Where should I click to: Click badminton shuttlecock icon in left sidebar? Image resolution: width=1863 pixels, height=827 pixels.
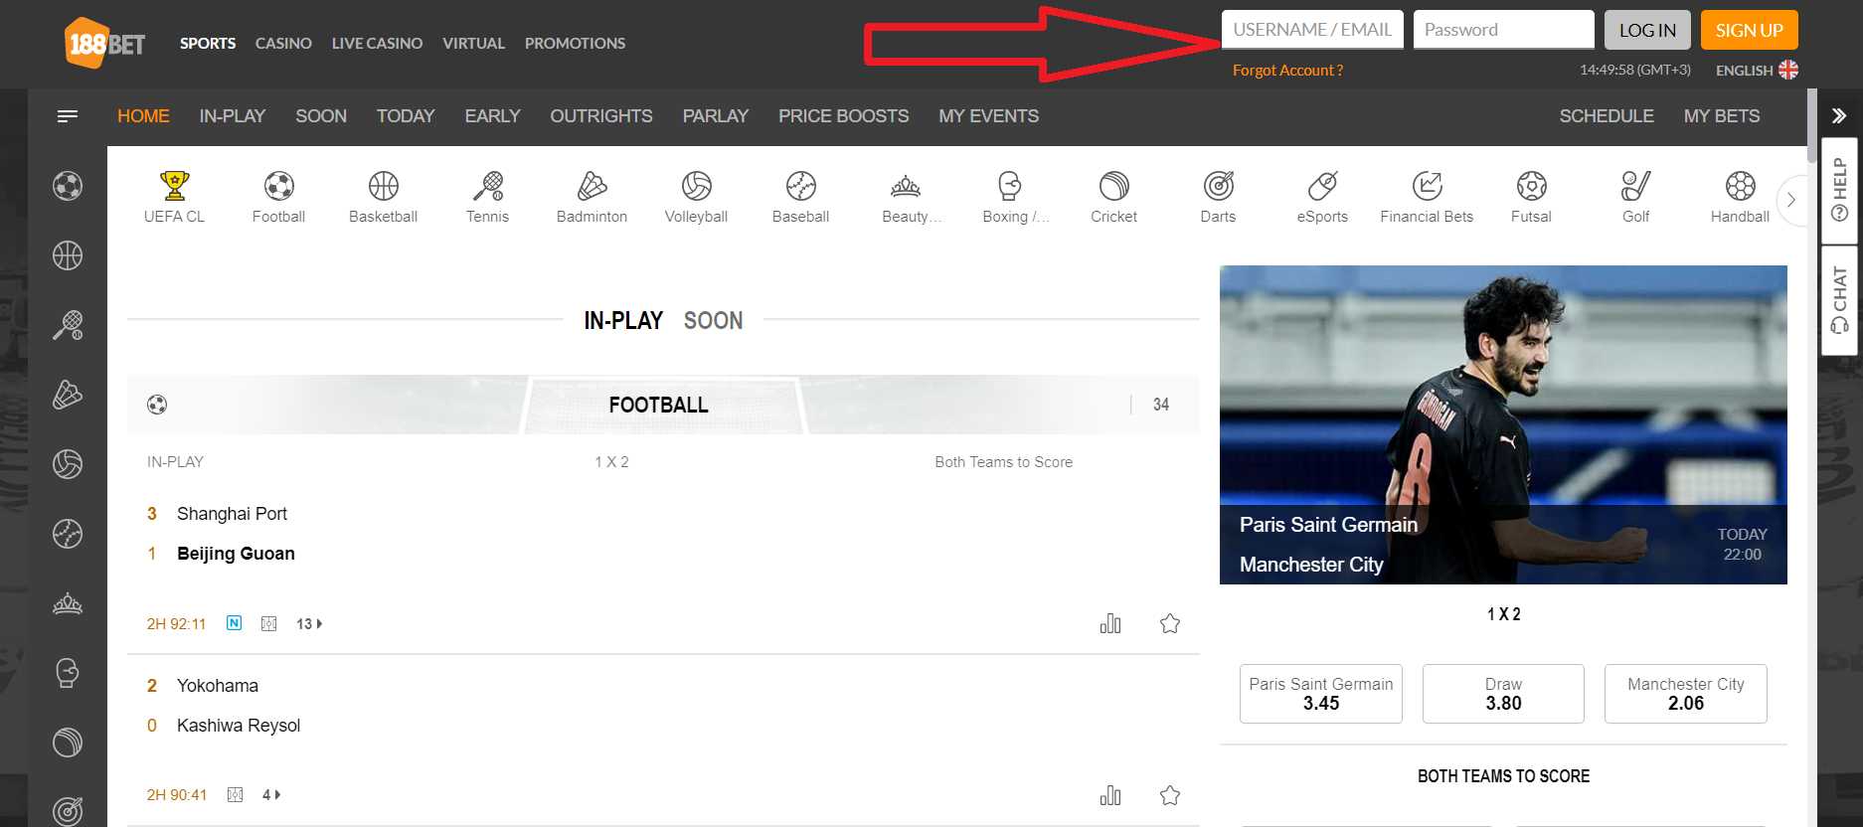click(x=68, y=395)
